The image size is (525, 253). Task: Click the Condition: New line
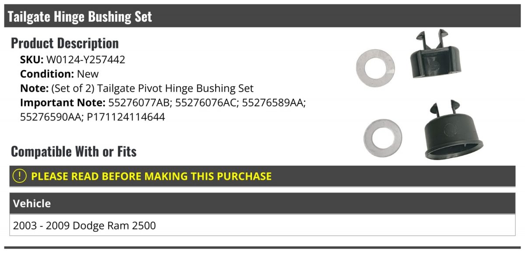click(59, 74)
